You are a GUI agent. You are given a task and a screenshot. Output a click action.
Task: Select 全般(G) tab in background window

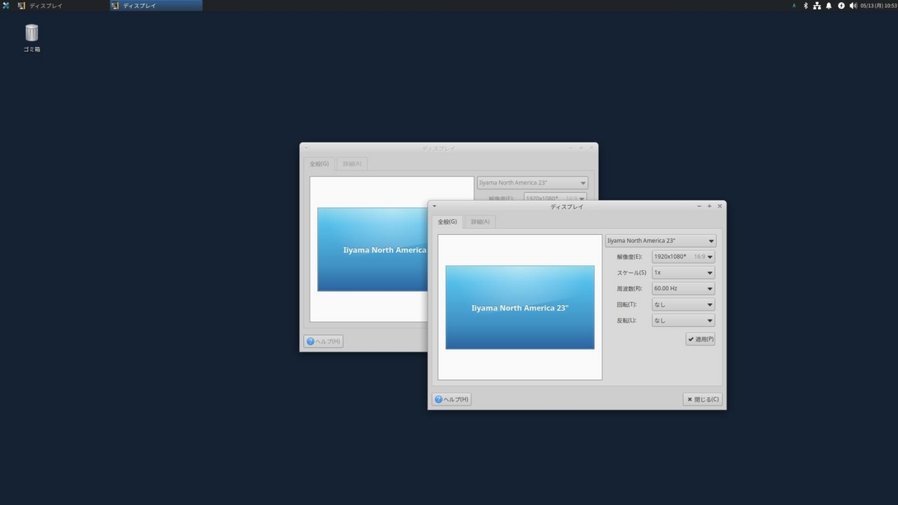pos(319,164)
